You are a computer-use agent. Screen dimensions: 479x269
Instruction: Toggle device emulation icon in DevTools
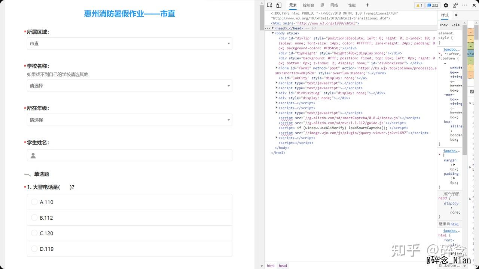pos(279,5)
